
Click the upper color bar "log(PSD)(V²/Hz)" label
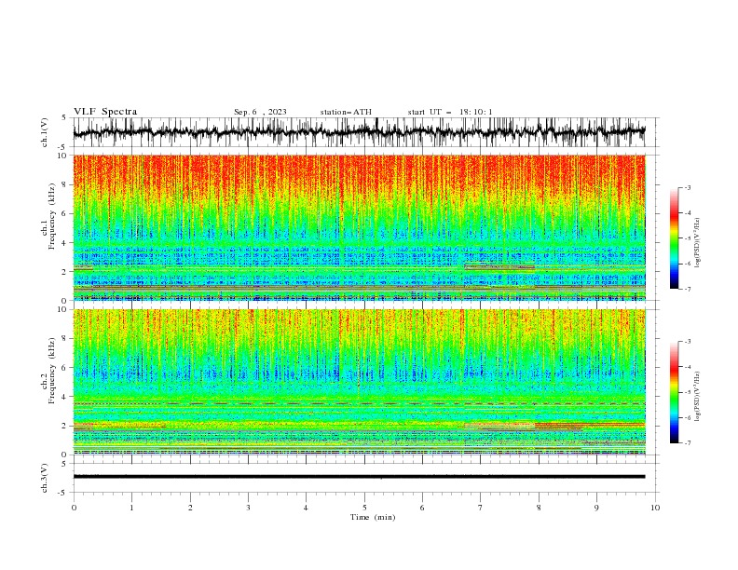pos(698,243)
